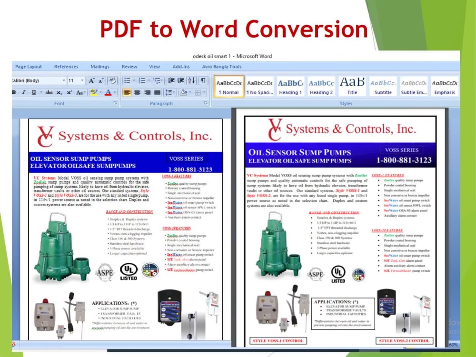Apply the Normal style
Screen dimensions: 476x357
point(229,87)
